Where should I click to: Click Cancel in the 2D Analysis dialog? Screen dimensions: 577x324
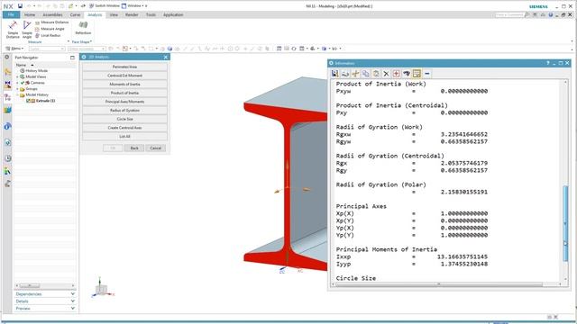coord(156,148)
